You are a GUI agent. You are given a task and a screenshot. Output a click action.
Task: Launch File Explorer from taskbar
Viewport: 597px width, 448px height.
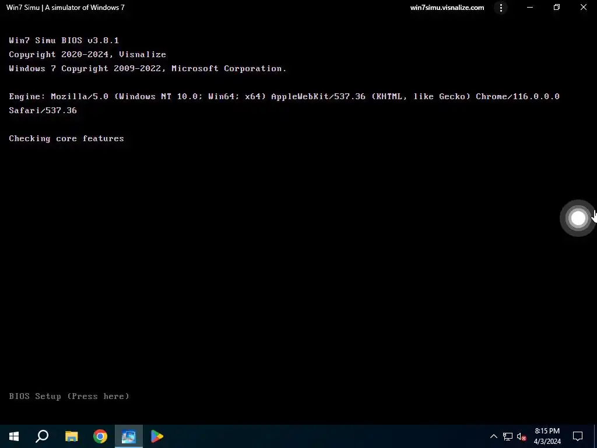(71, 436)
